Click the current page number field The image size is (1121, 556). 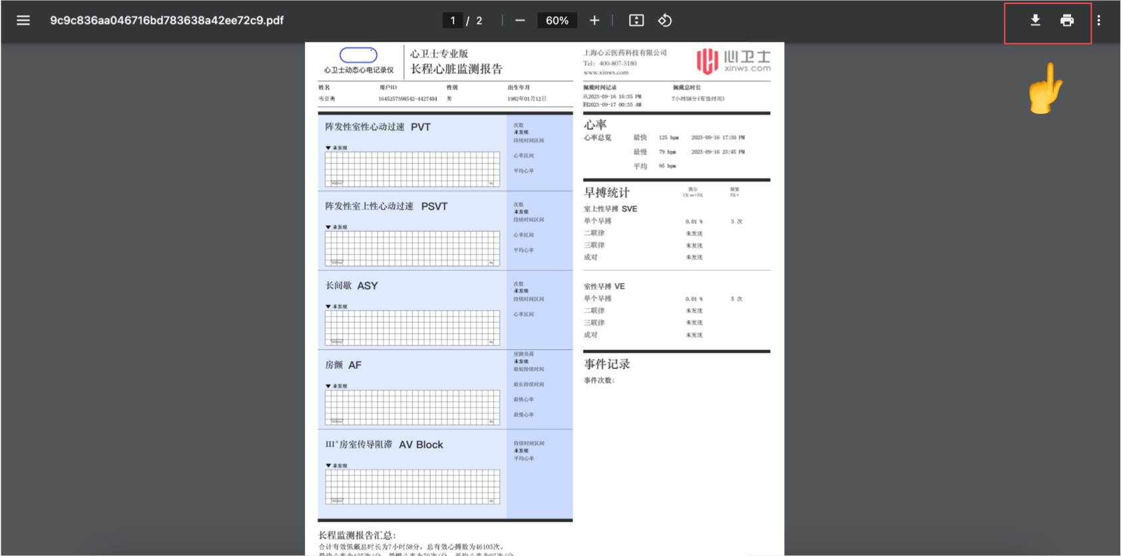pos(453,21)
